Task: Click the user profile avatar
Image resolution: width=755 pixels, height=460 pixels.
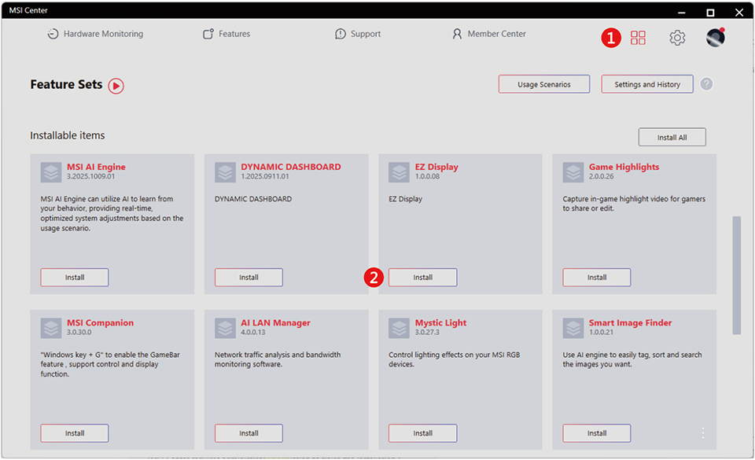Action: [x=715, y=38]
